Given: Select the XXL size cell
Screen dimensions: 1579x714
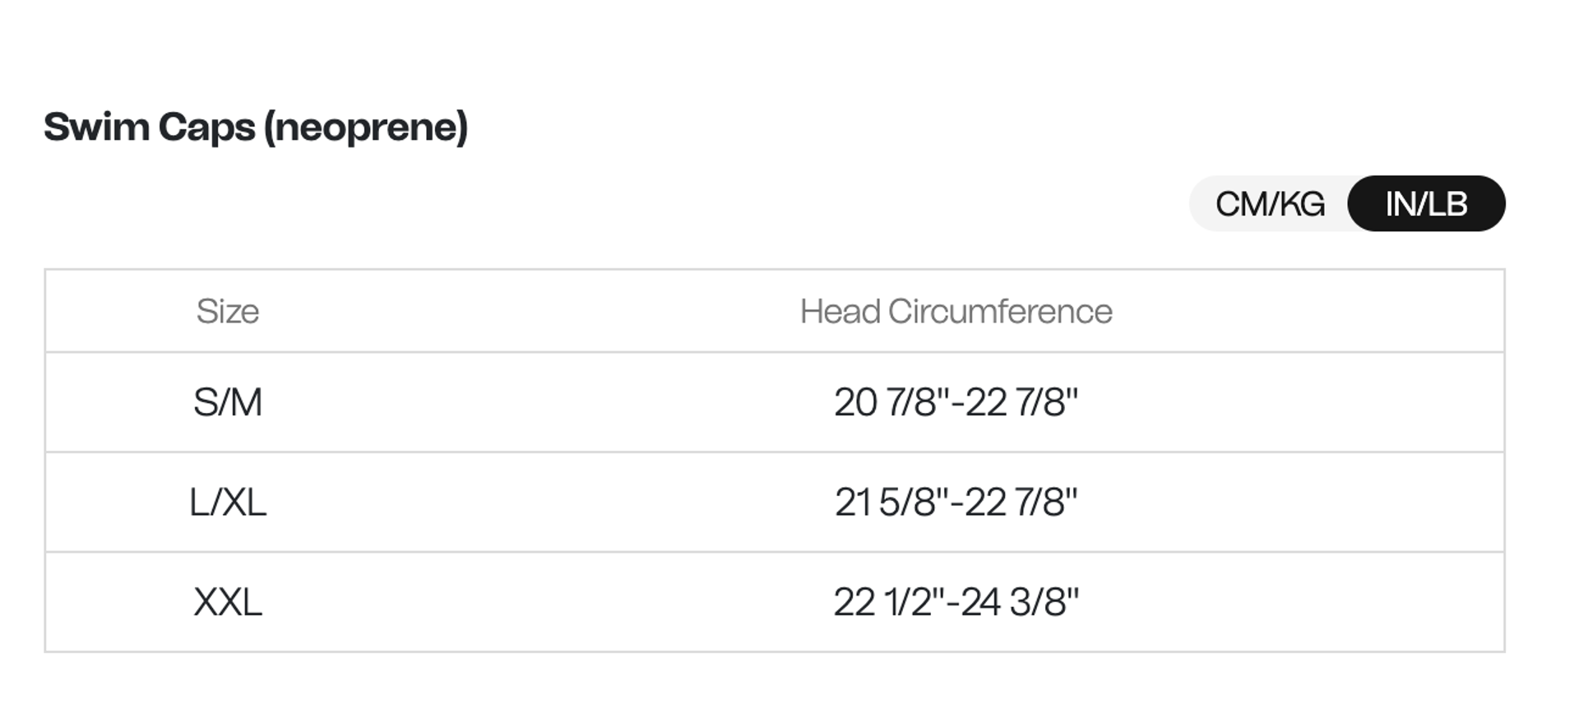Looking at the screenshot, I should [228, 602].
